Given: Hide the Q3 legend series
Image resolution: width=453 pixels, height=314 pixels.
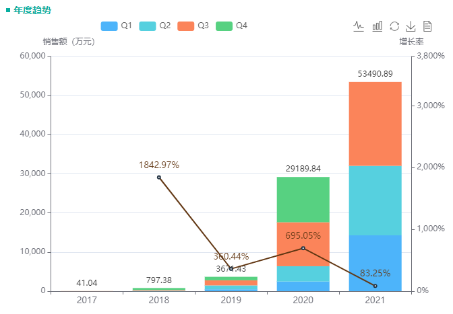Looking at the screenshot, I should point(193,26).
